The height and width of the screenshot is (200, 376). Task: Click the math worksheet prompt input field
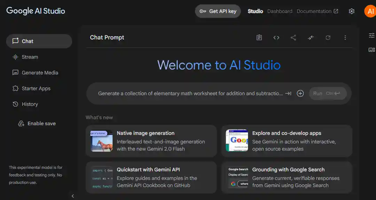pyautogui.click(x=190, y=94)
